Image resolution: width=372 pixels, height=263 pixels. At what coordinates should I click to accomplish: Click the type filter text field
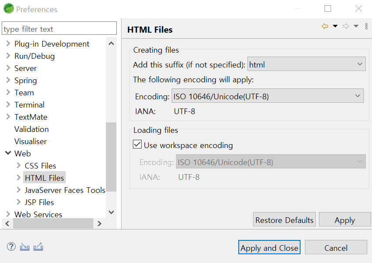59,29
